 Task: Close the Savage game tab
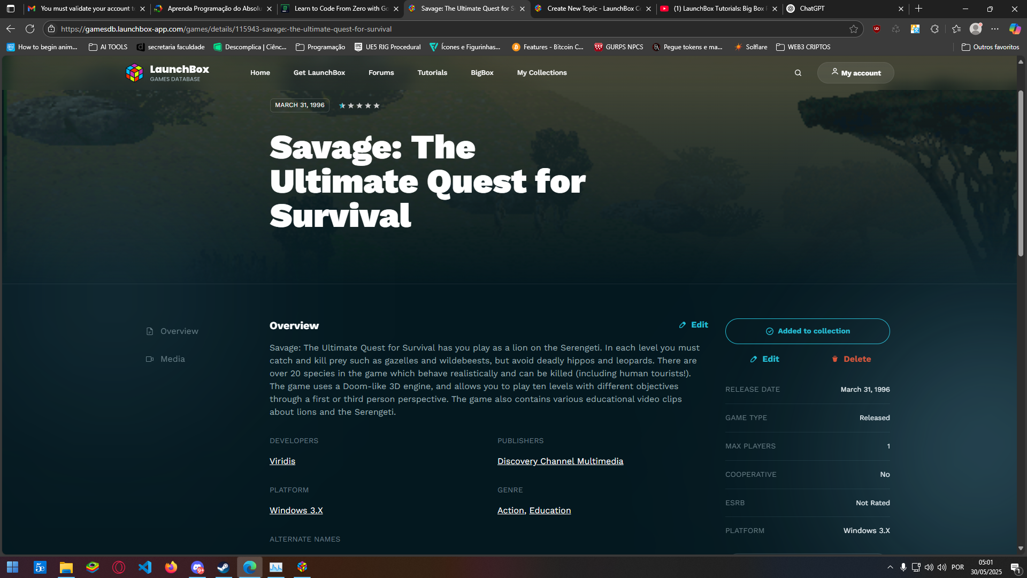pos(523,9)
